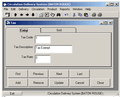Viewport: 120px width, 97px height.
Task: Click the right arrow toolbar icon
Action: 27,15
